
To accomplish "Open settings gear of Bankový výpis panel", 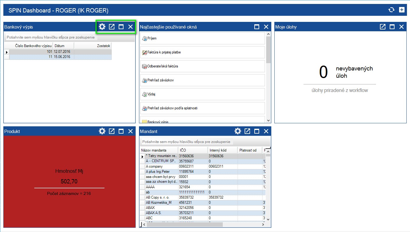I will click(102, 27).
